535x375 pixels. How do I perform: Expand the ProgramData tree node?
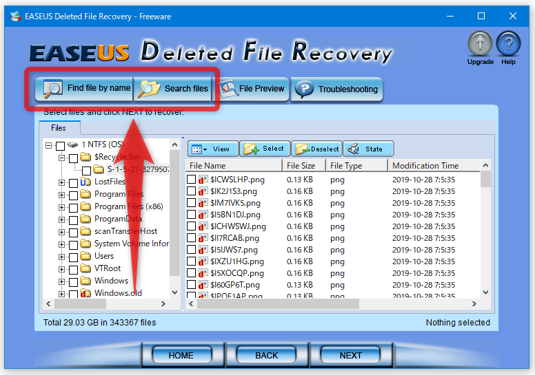coord(61,219)
